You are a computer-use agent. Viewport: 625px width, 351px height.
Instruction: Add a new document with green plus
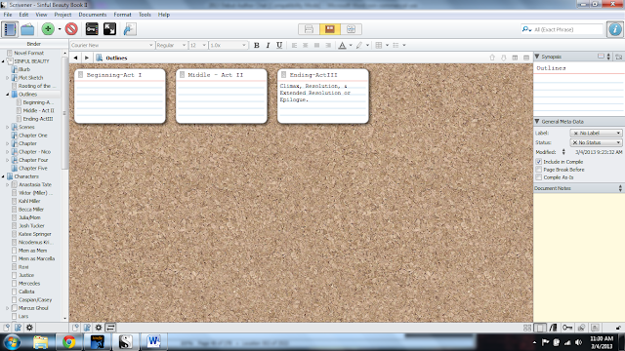[x=48, y=29]
